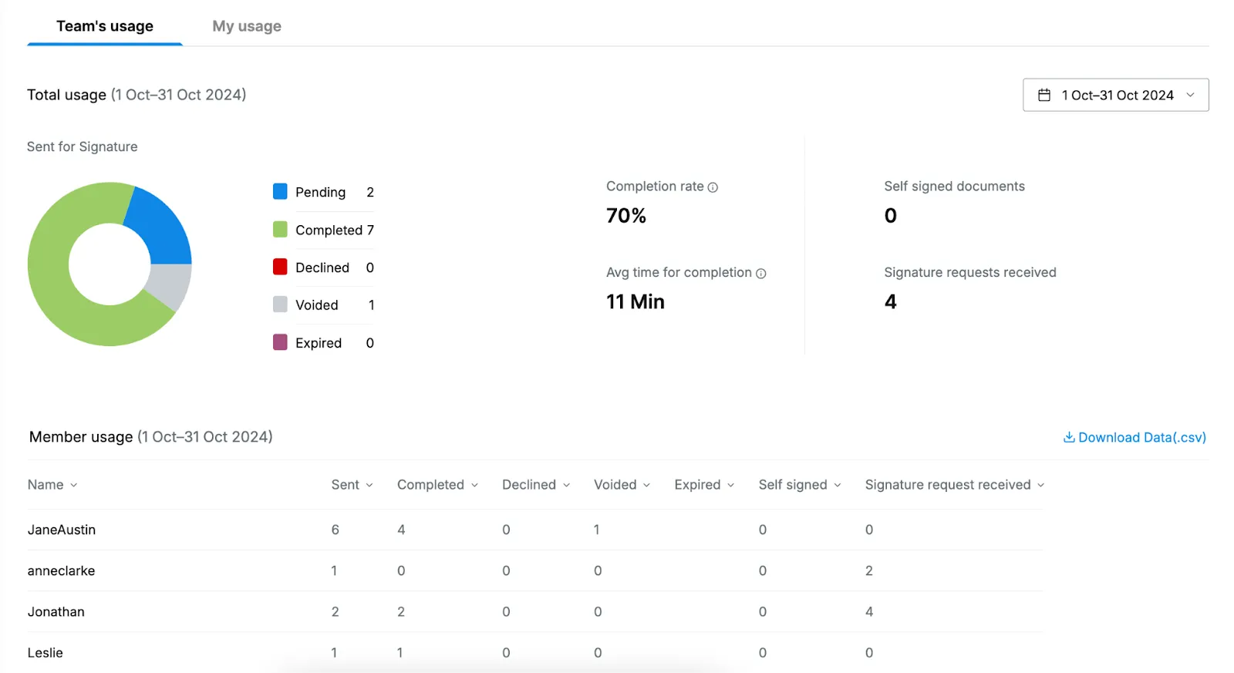Click the blue pending segment of donut chart
The image size is (1234, 673).
click(160, 227)
